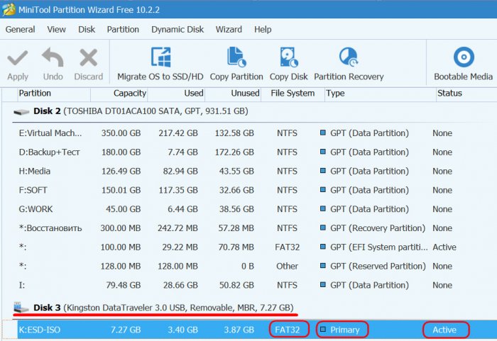Click GPT (EFI System partiti... type text
The height and width of the screenshot is (341, 497).
(378, 247)
